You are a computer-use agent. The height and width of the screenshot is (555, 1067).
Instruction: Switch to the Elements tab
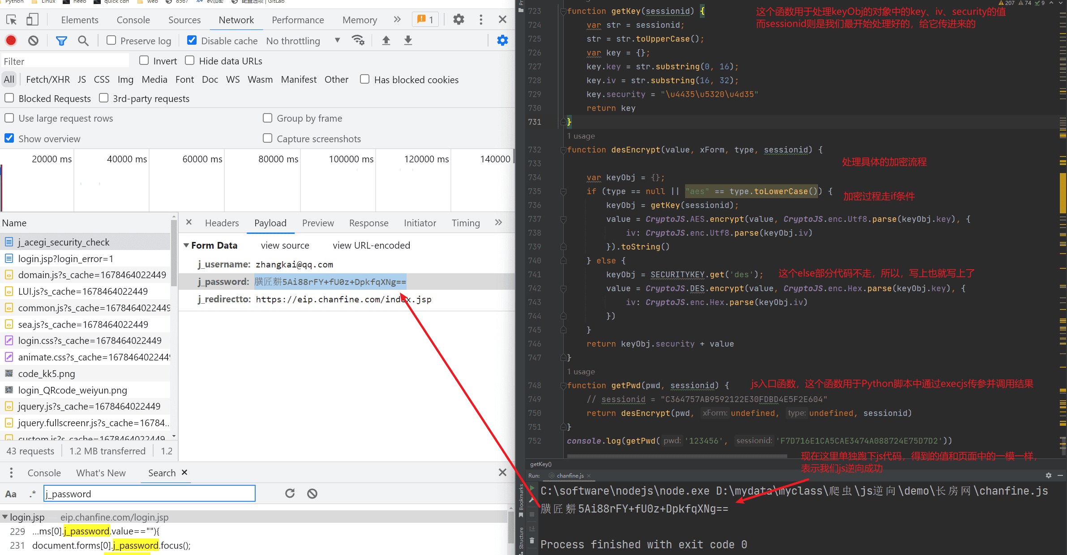tap(80, 20)
